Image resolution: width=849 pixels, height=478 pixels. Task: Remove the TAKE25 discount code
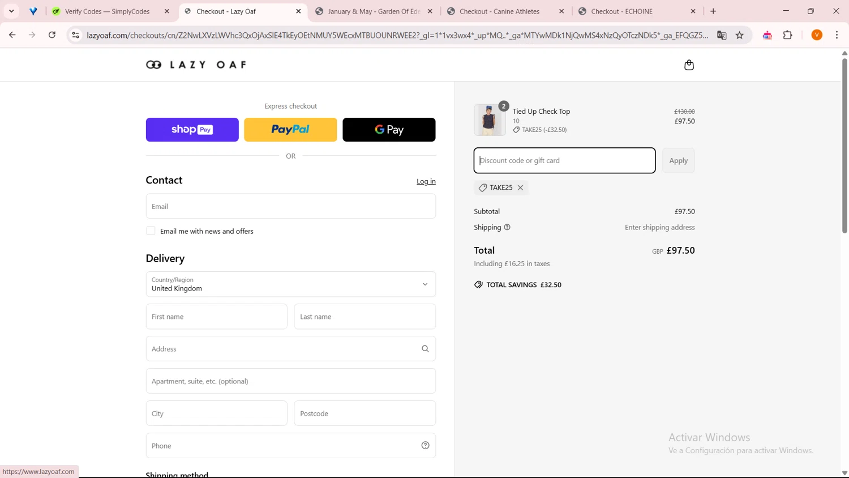click(520, 187)
